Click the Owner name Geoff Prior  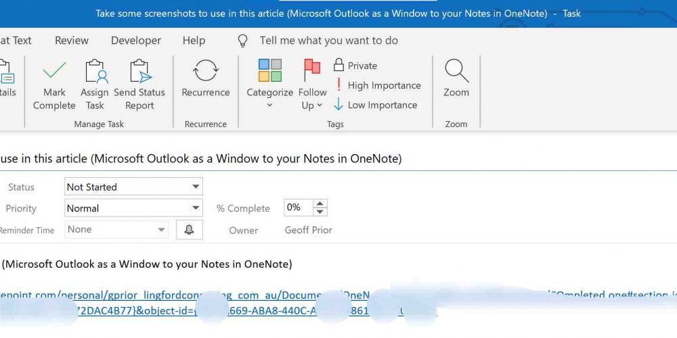(308, 230)
